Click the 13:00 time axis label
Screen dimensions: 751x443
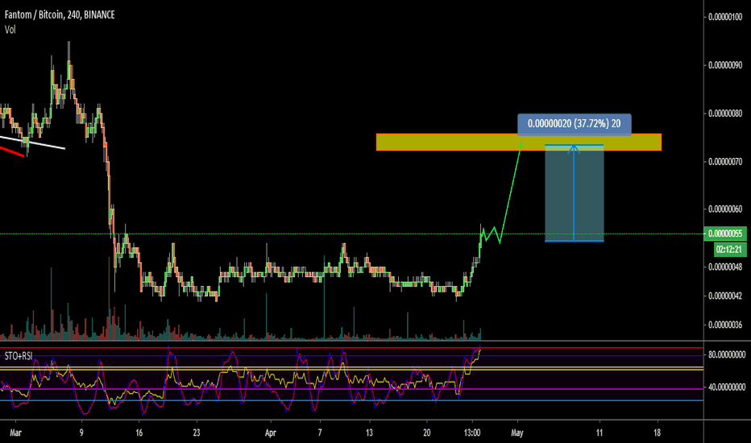pos(472,433)
